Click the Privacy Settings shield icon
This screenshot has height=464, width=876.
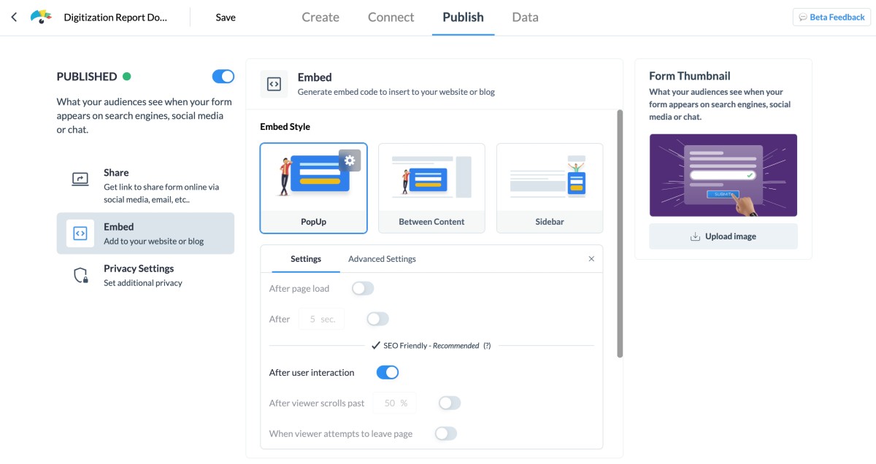(80, 274)
